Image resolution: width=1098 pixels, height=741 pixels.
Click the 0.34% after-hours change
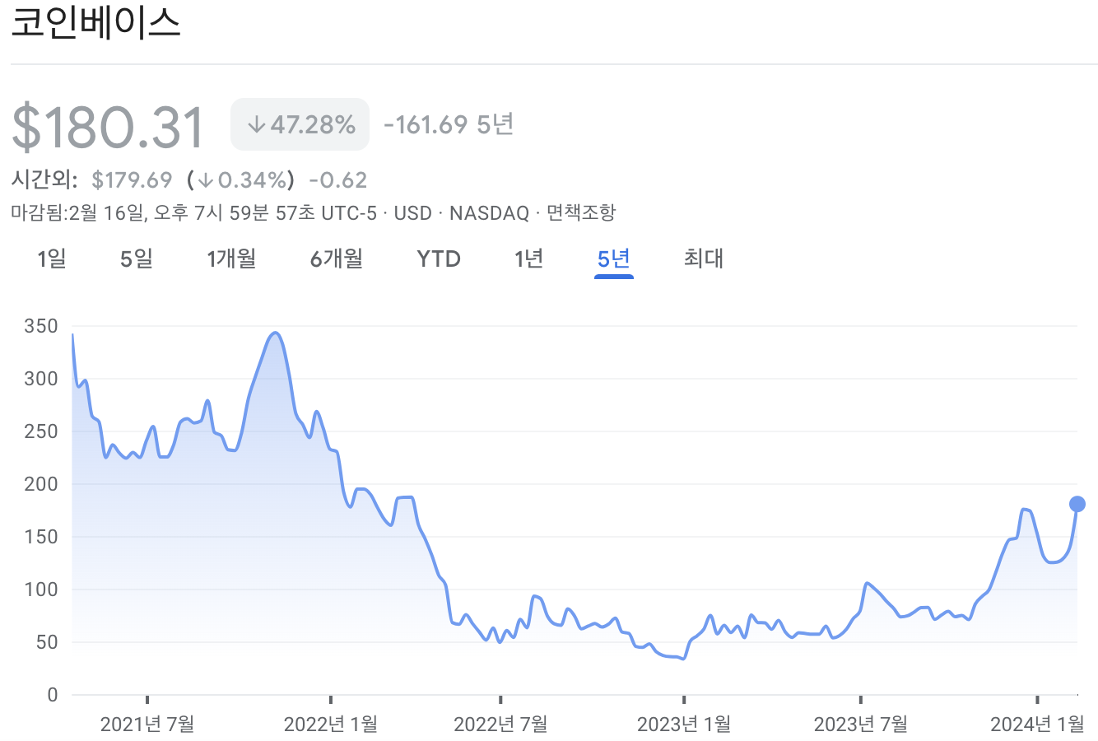click(240, 179)
